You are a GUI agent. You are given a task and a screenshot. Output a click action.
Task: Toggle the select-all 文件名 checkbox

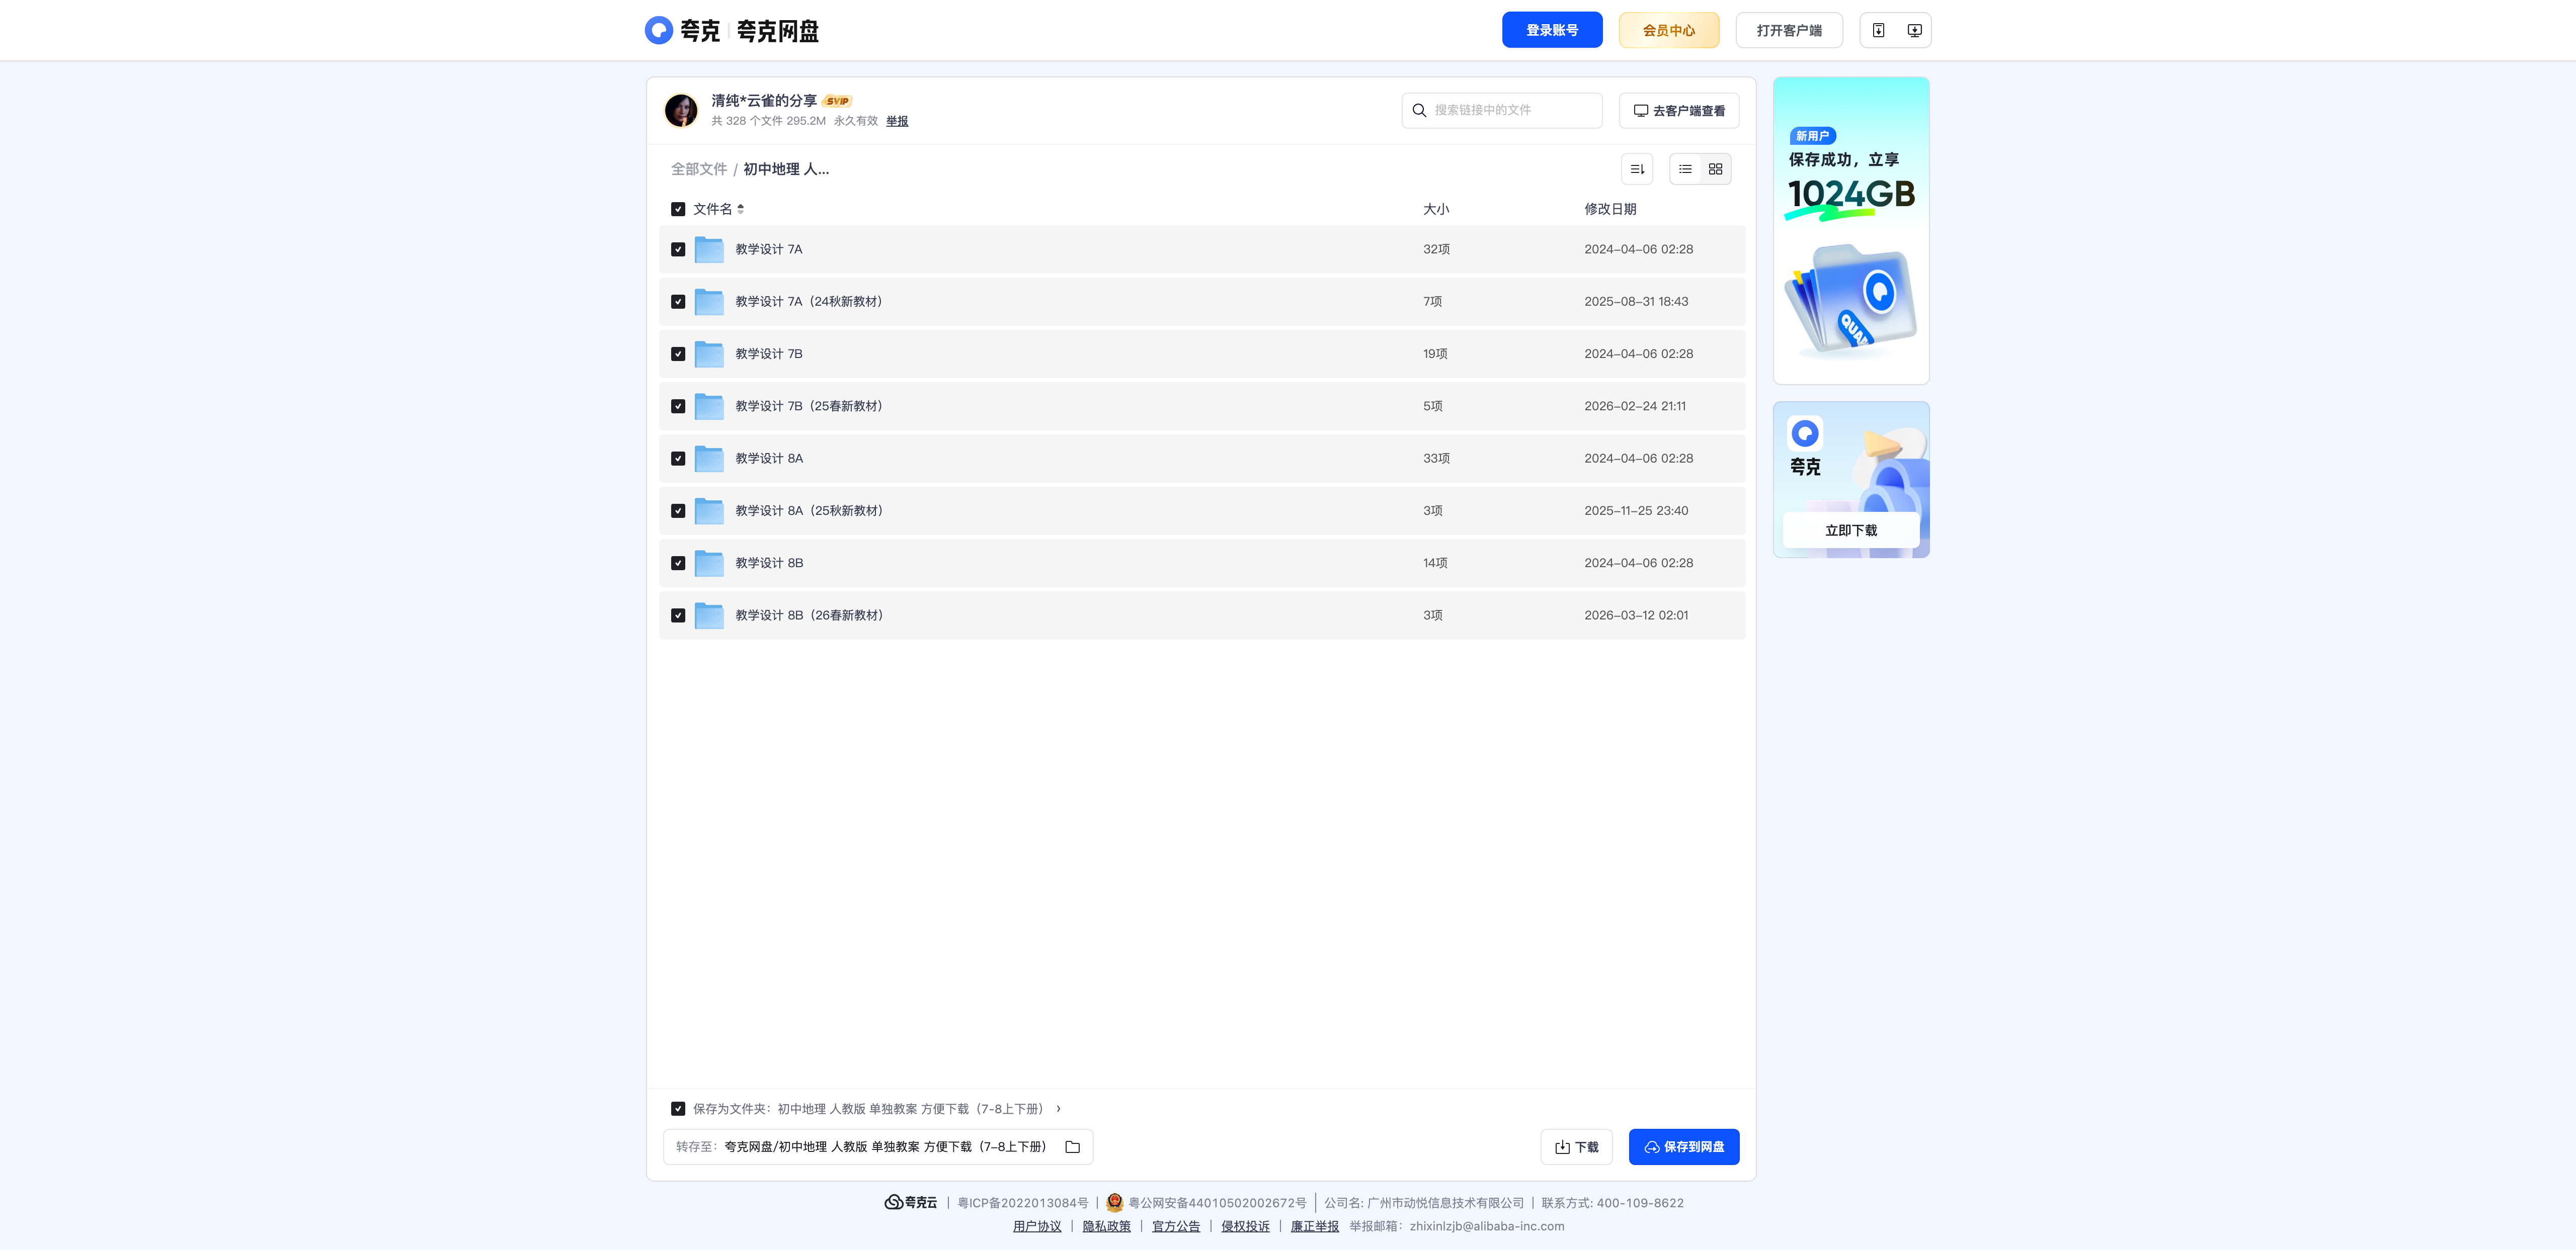tap(678, 209)
